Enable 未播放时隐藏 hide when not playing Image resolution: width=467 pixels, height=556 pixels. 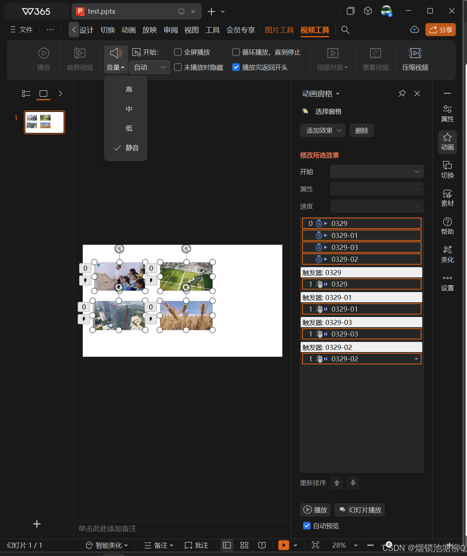click(178, 67)
